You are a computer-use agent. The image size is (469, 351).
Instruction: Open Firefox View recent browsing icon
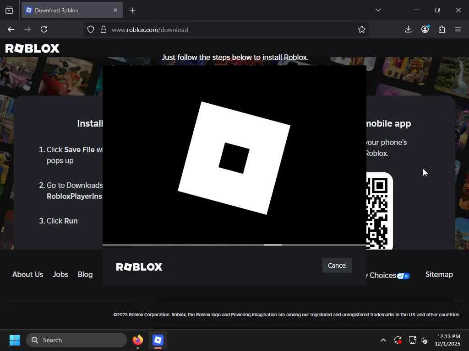tap(9, 10)
